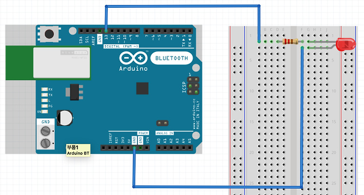Click the VIN power pin socket
The height and width of the screenshot is (195, 364).
coord(147,147)
